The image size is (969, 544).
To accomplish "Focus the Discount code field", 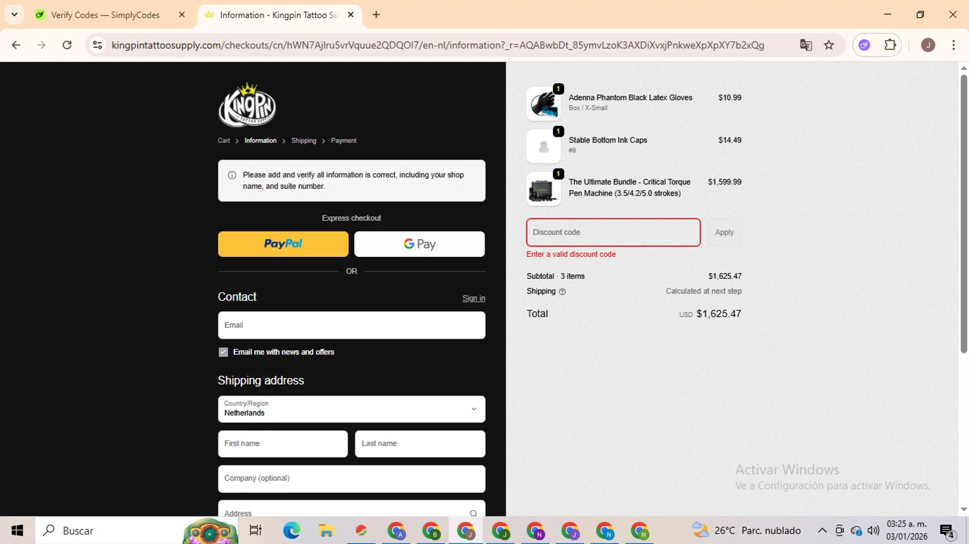I will tap(613, 232).
